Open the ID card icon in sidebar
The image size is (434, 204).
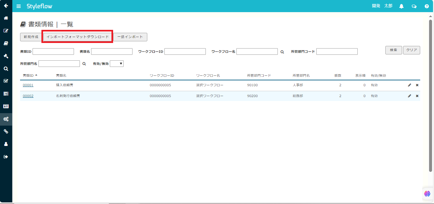[6, 106]
